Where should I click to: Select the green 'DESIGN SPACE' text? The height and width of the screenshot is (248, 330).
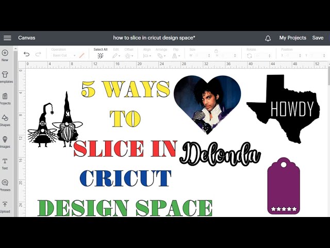pos(125,208)
